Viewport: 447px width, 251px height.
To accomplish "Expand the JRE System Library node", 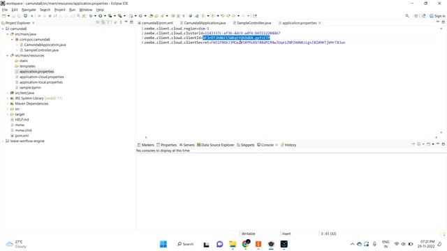I will [8, 98].
